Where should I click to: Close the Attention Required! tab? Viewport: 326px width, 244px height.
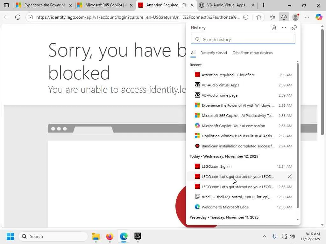click(x=192, y=5)
